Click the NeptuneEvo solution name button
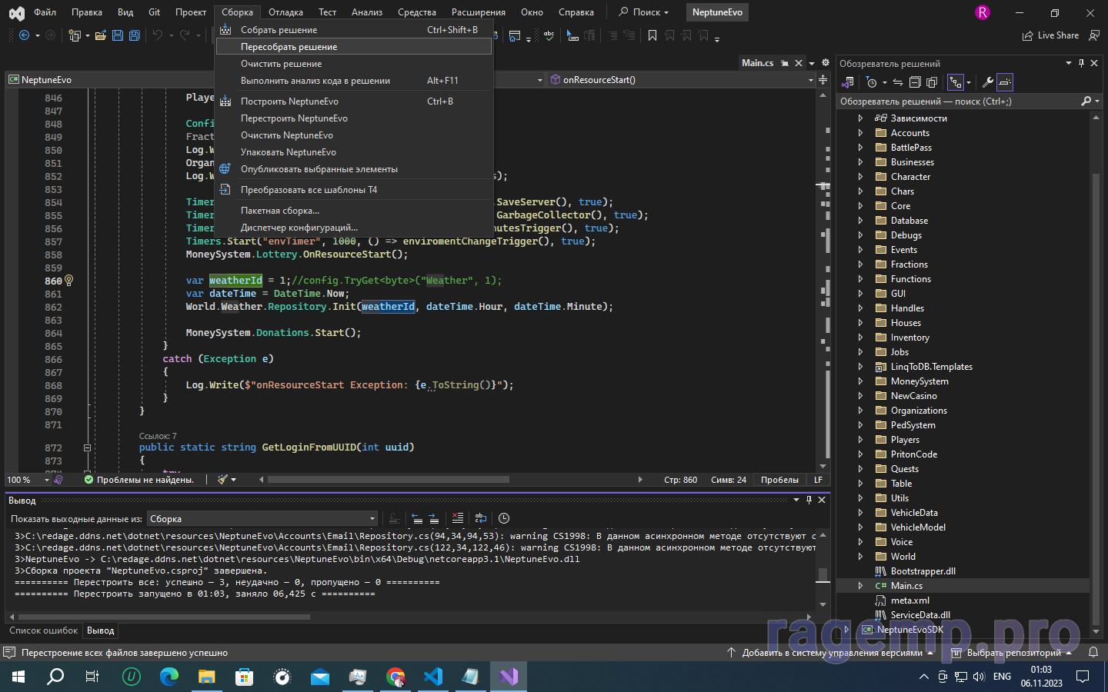The height and width of the screenshot is (692, 1108). (717, 12)
